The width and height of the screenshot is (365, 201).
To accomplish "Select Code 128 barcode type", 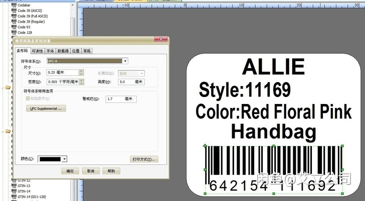I will pyautogui.click(x=25, y=32).
